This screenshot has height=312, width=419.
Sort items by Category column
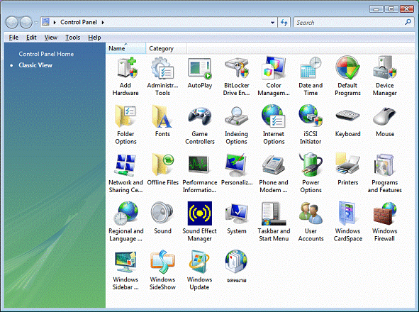166,48
